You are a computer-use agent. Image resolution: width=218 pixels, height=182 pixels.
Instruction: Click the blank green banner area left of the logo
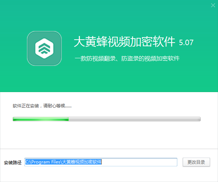(13, 48)
